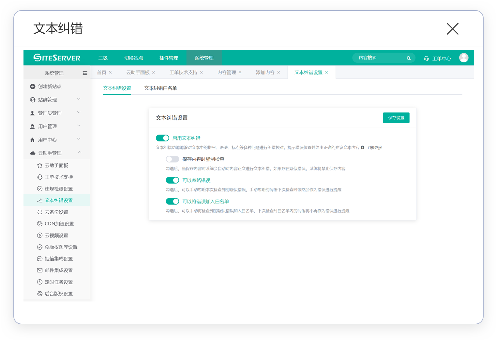Switch to the 文本纠错白名单 tab
The height and width of the screenshot is (341, 497).
point(160,88)
